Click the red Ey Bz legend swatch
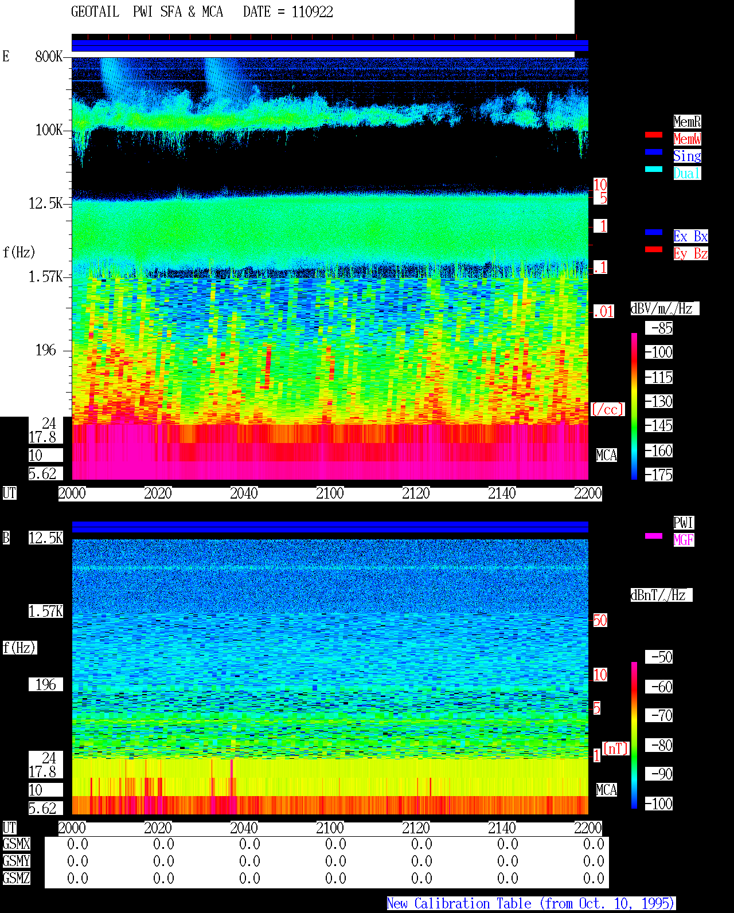Image resolution: width=734 pixels, height=913 pixels. (654, 249)
